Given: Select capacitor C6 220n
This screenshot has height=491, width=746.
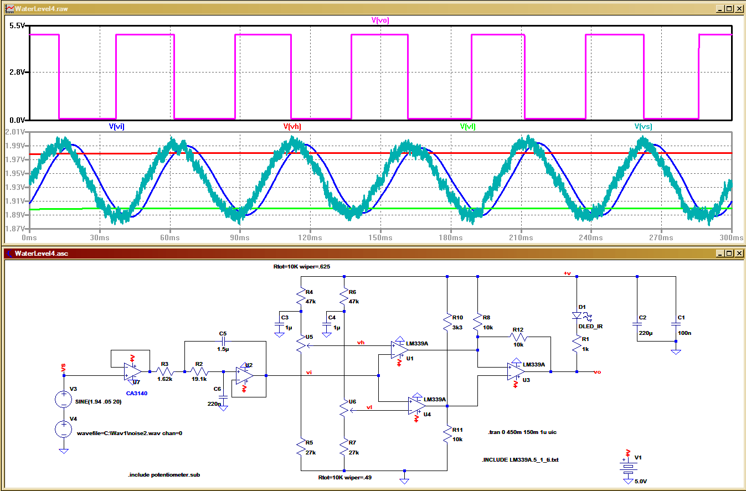Looking at the screenshot, I should click(x=223, y=397).
